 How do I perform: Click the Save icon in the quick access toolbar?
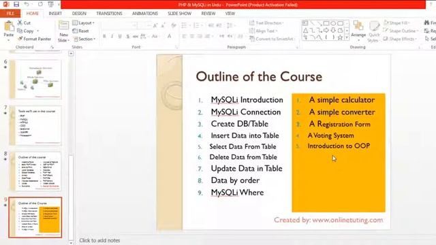point(16,4)
